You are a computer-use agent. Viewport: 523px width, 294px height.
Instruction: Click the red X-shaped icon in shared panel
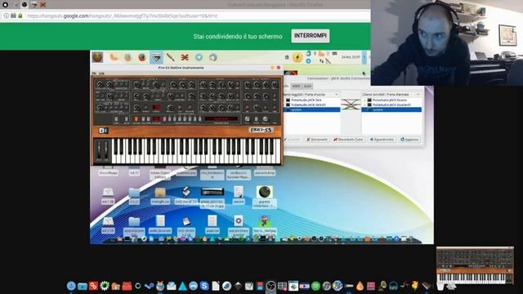[185, 57]
